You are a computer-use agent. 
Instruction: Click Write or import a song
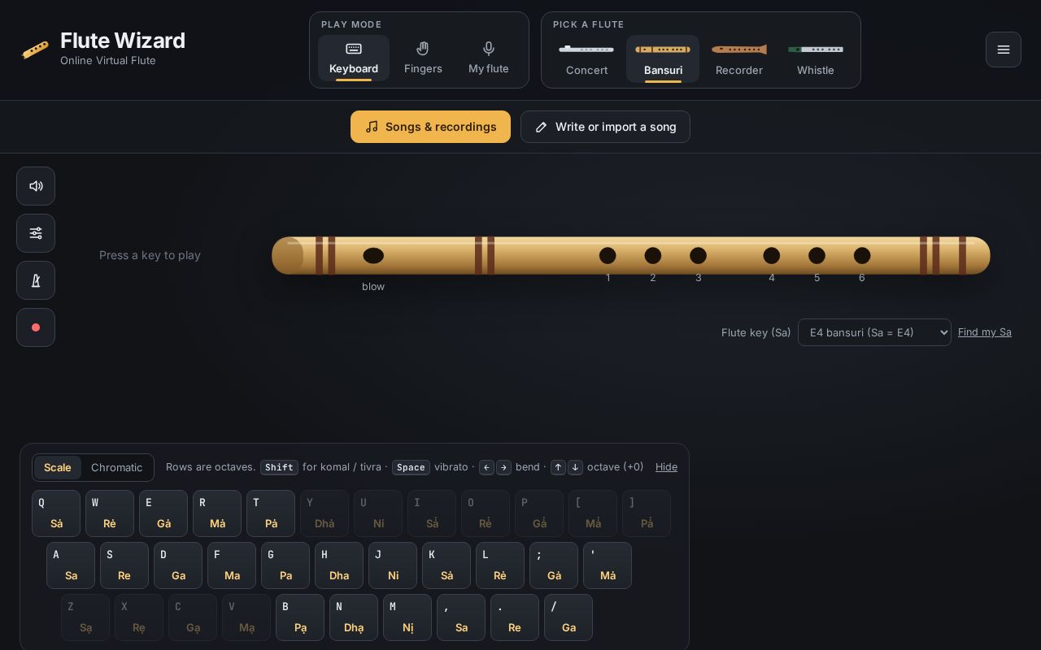pyautogui.click(x=605, y=127)
